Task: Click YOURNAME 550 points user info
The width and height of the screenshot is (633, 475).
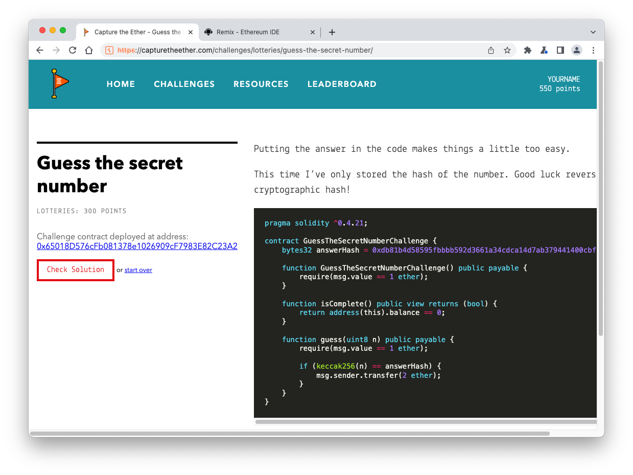Action: tap(560, 84)
